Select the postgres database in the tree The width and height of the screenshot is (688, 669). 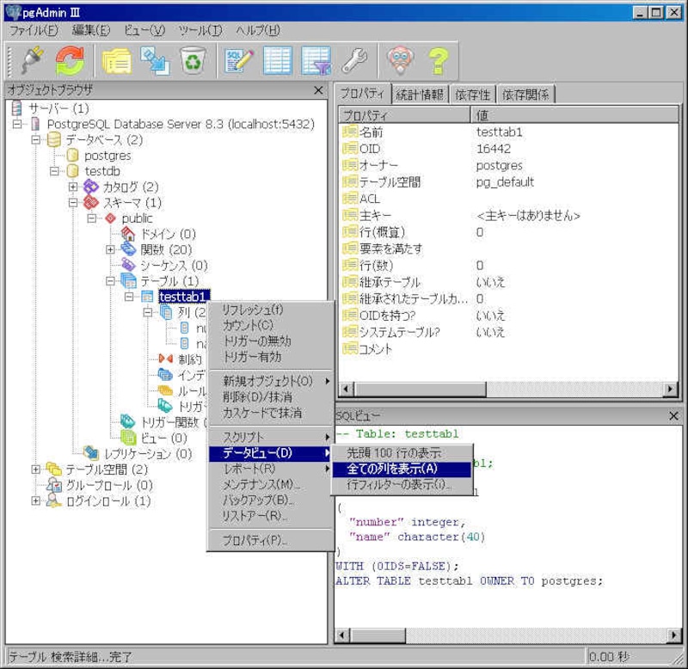pyautogui.click(x=107, y=156)
